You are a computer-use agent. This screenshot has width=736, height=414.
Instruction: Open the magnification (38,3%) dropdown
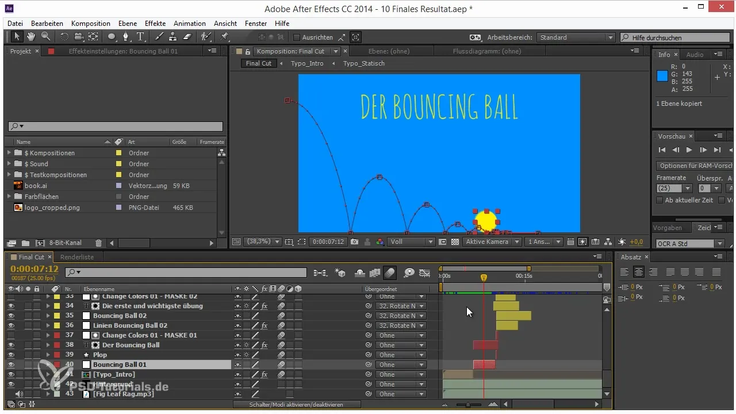[263, 242]
